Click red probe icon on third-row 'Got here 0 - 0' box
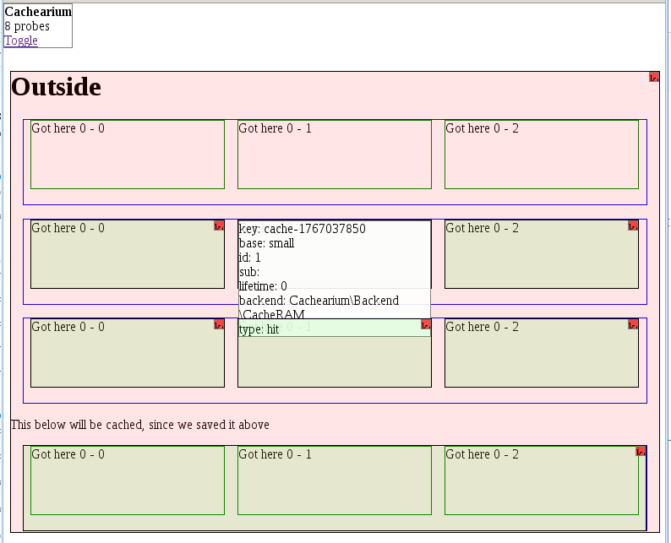 [x=219, y=324]
